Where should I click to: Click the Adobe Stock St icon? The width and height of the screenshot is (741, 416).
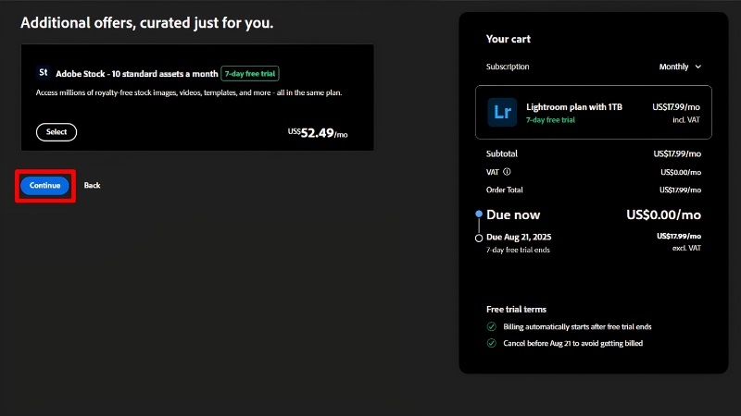click(43, 73)
